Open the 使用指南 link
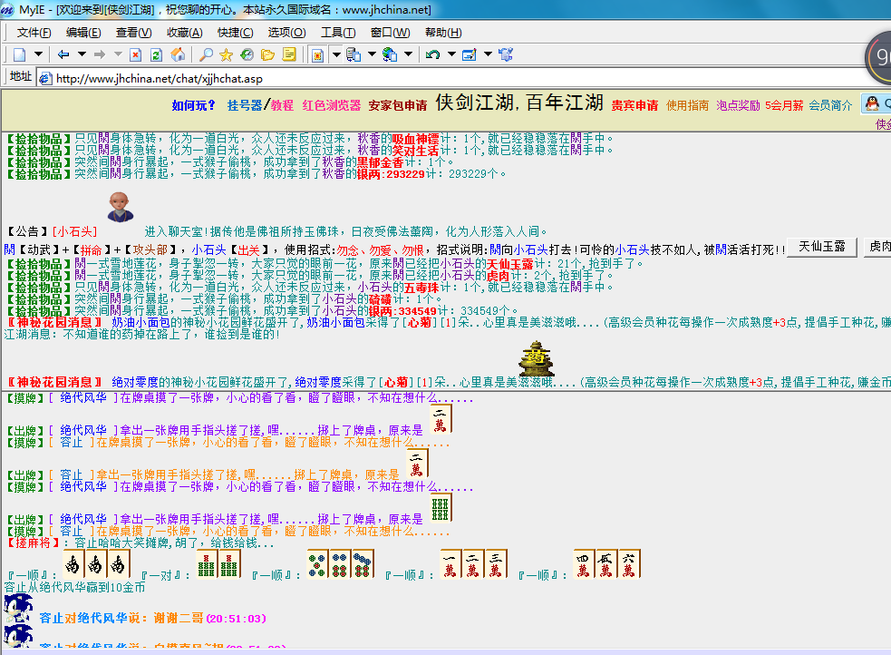Viewport: 891px width, 655px height. [688, 105]
